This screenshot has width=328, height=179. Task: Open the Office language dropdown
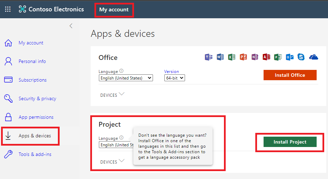[126, 78]
